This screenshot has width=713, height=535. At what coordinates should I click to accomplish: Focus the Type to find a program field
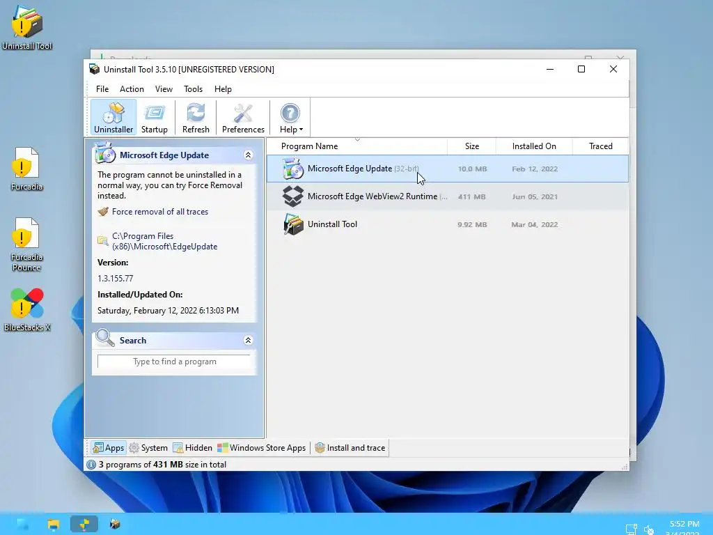[x=174, y=362]
